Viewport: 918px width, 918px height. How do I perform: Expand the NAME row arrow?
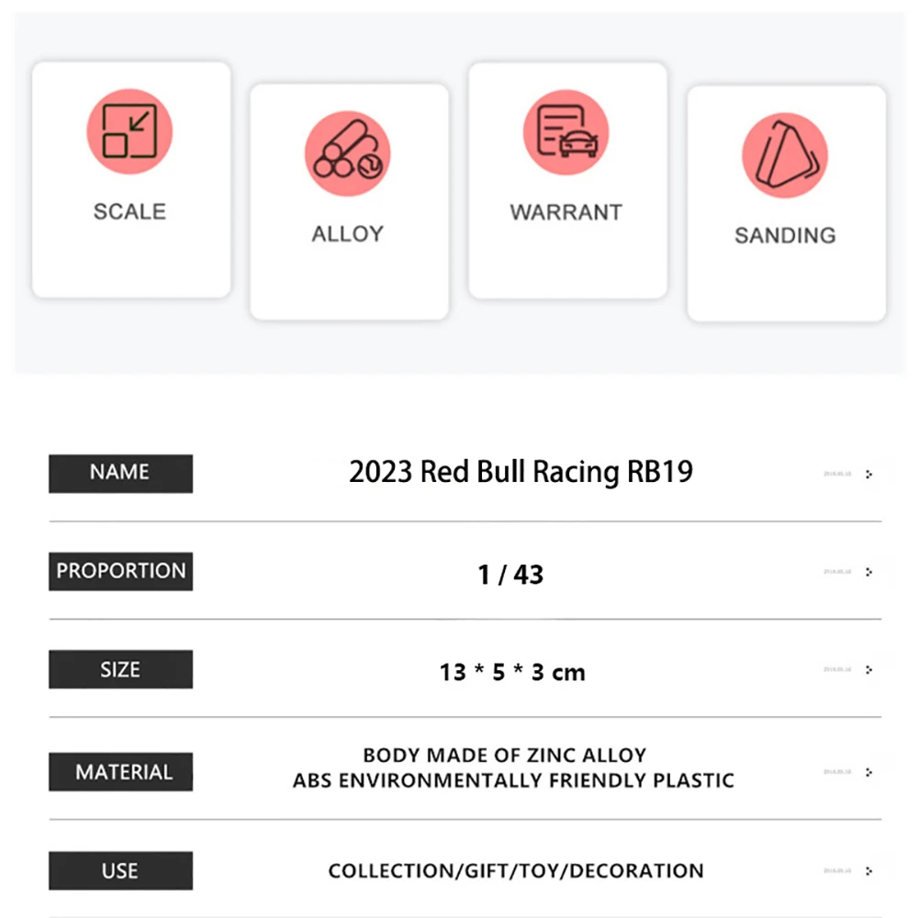tap(868, 475)
